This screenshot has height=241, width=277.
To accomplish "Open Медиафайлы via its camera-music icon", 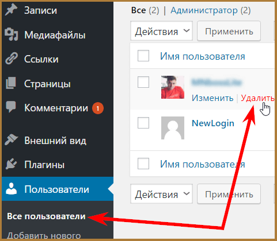I will click(12, 34).
